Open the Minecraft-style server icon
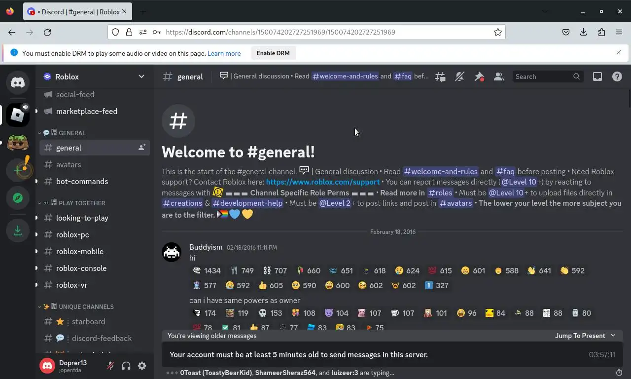631x379 pixels. click(18, 143)
